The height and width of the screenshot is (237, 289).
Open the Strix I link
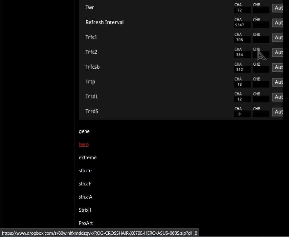pos(85,210)
